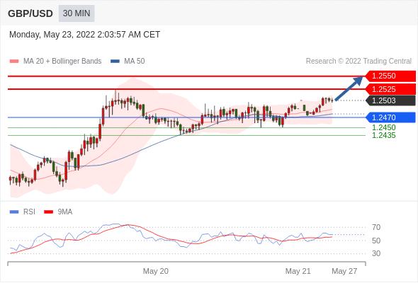Click the blue upward trend arrow

click(349, 88)
